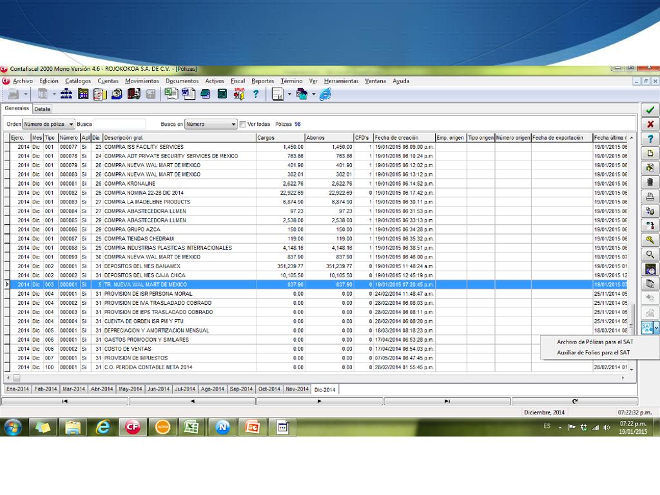
Task: Select the COMPRA GRUPO AZCA row
Action: (316, 229)
